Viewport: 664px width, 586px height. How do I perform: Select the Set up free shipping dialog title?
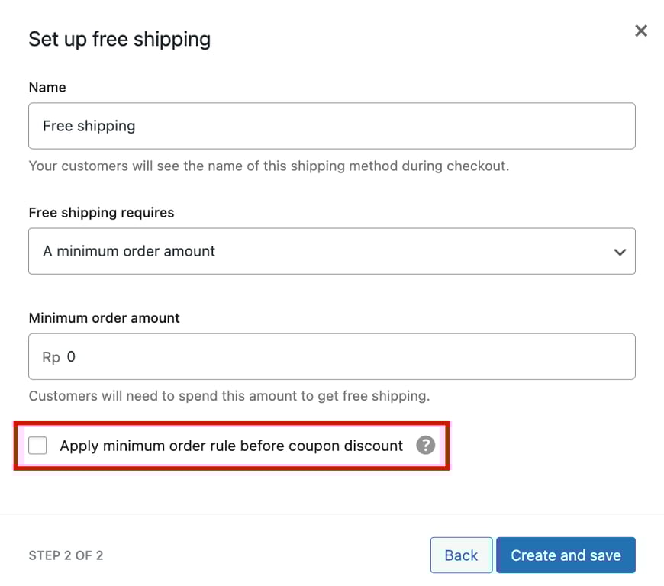point(119,39)
